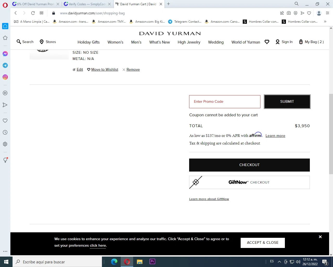Open site Search
Screen dimensions: 333x267
25,42
